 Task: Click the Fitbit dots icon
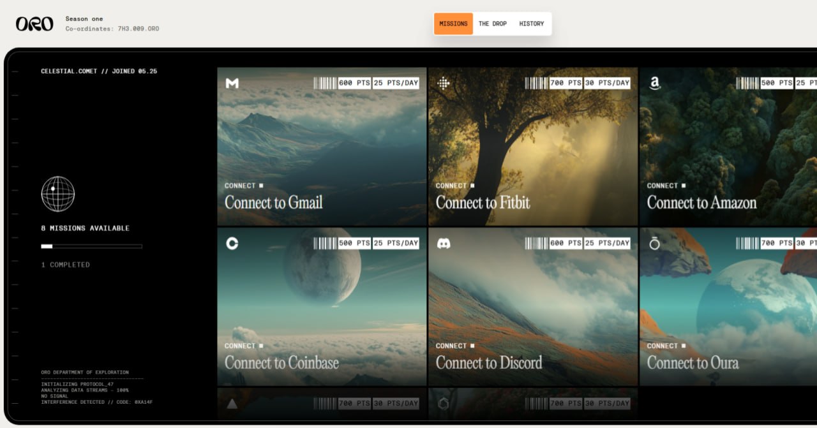click(x=444, y=83)
